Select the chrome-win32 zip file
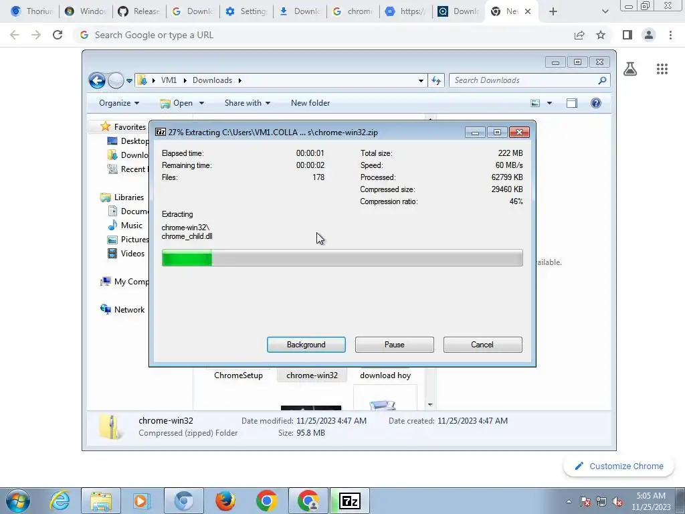The width and height of the screenshot is (685, 514). (312, 375)
